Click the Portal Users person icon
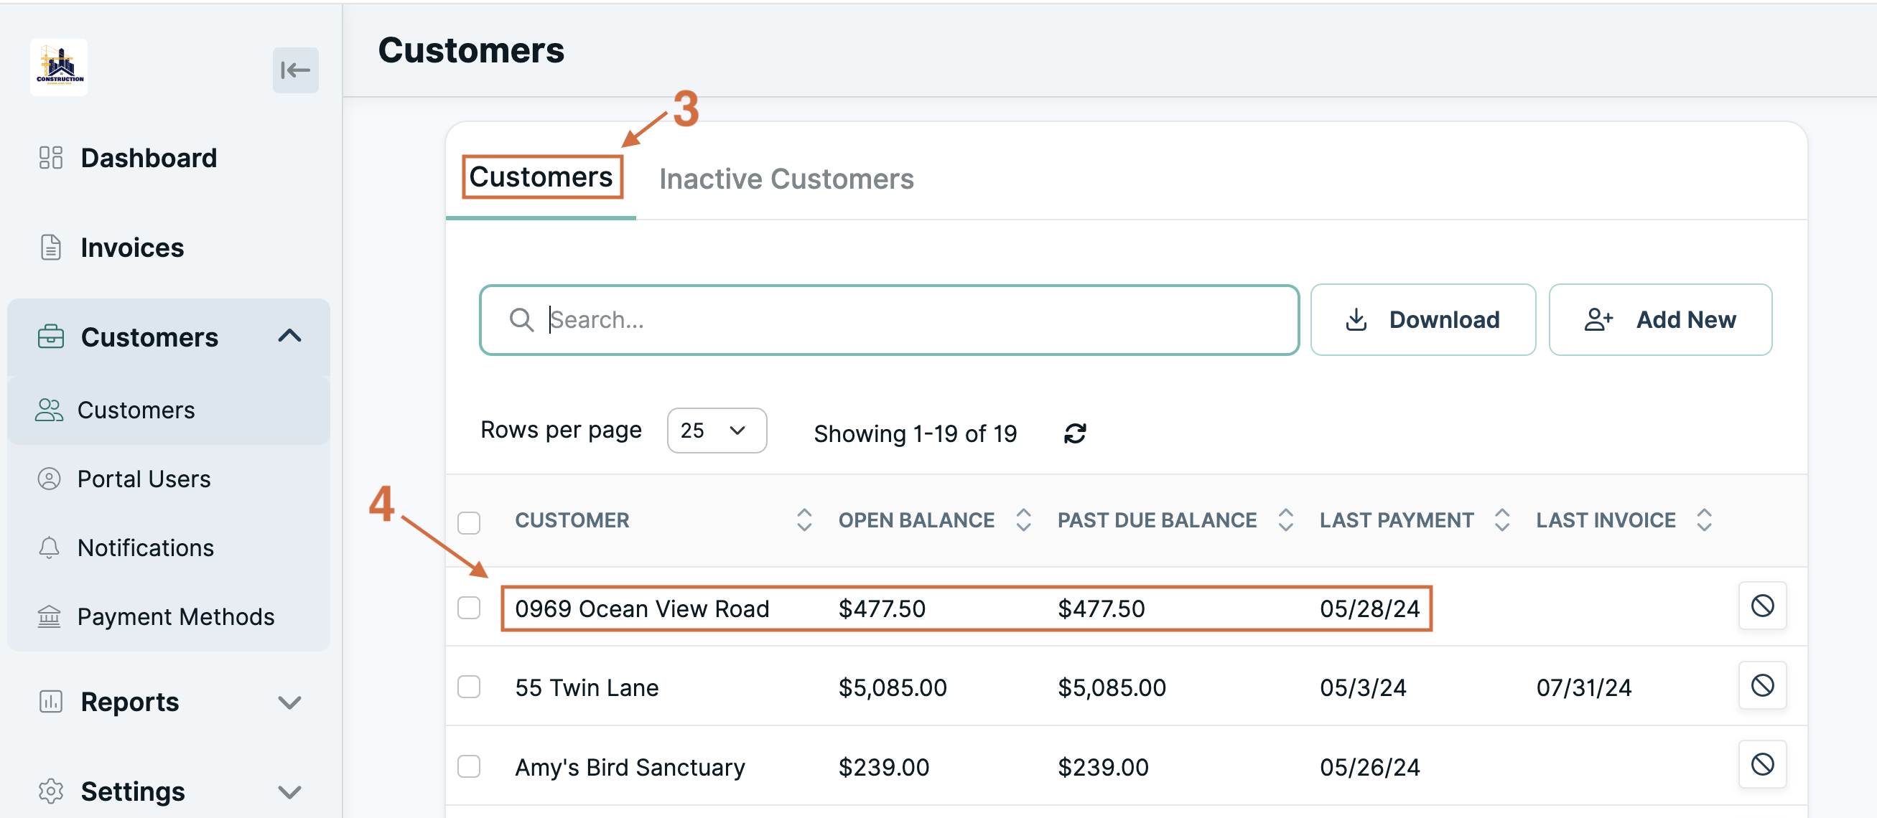 (x=49, y=479)
